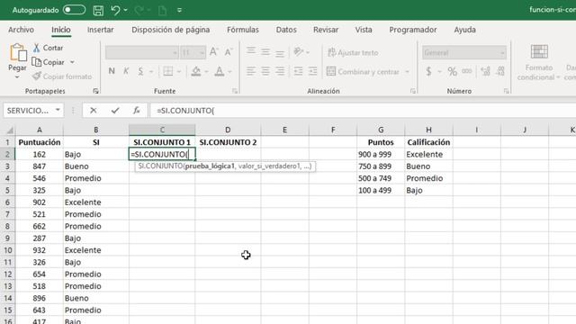The height and width of the screenshot is (324, 576).
Task: Click the new document icon in quick access
Action: click(x=162, y=10)
